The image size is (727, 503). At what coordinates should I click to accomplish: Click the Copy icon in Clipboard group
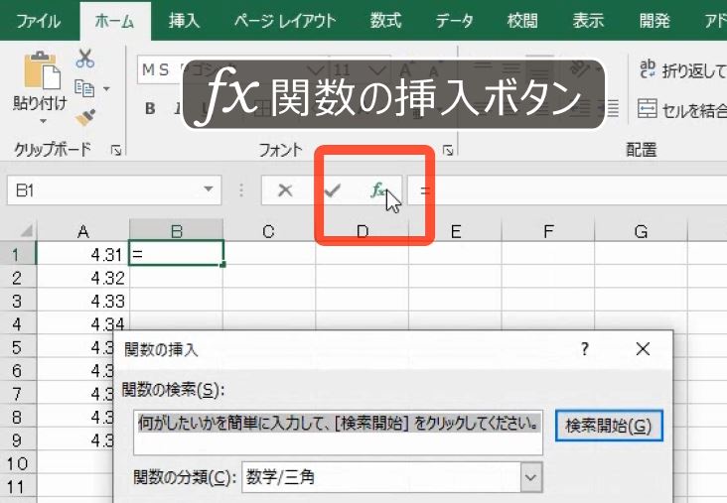(84, 88)
